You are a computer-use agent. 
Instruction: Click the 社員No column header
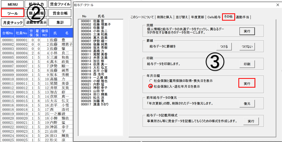pyautogui.click(x=21, y=33)
